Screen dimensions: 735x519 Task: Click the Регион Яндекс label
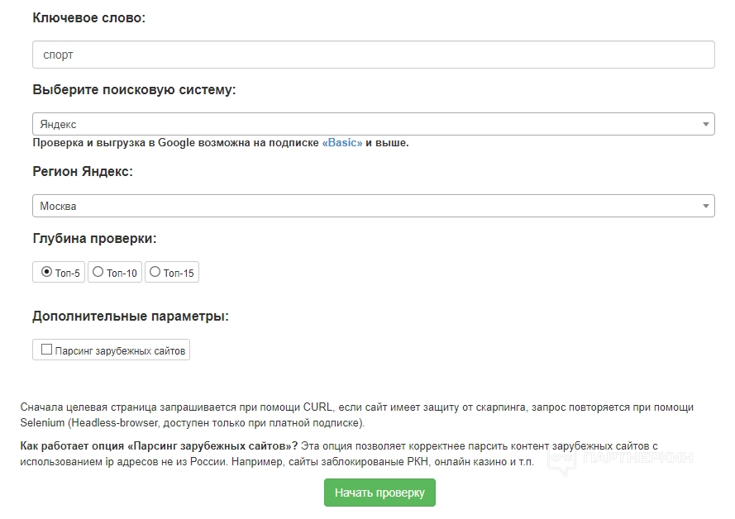point(83,172)
